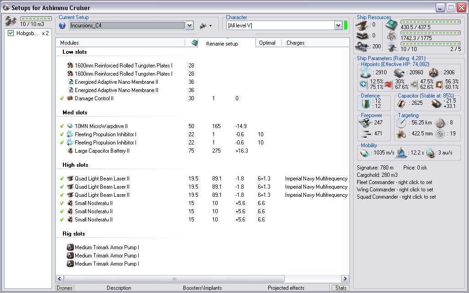Image resolution: width=469 pixels, height=293 pixels.
Task: Click the powergrid icon beside 1742.3 / 1775
Action: point(391,36)
